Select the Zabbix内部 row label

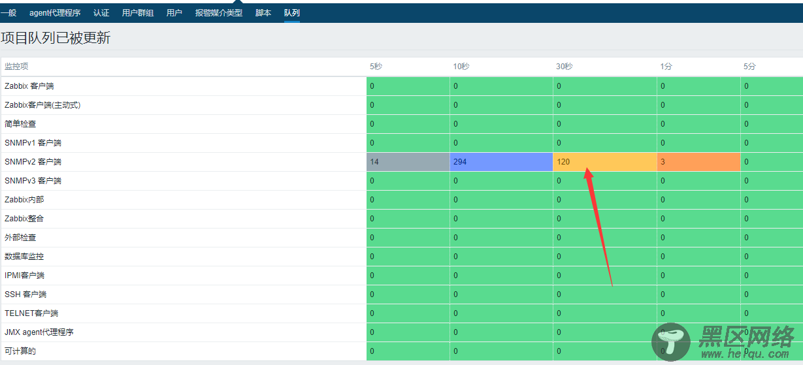24,200
